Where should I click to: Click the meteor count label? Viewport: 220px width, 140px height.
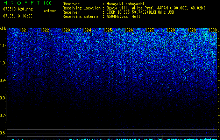click(50, 11)
